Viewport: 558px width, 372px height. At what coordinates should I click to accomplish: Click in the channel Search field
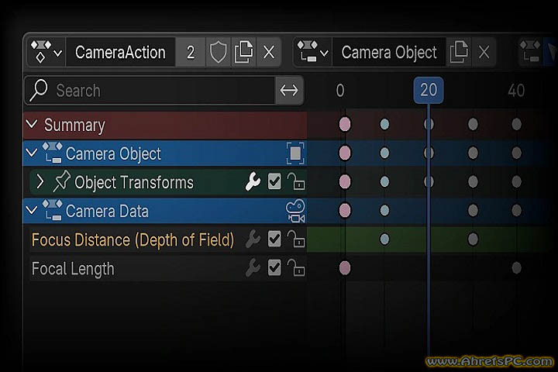pyautogui.click(x=150, y=91)
